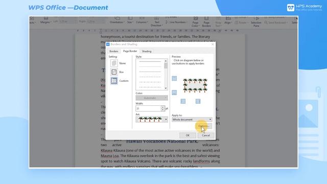Image resolution: width=327 pixels, height=184 pixels.
Task: Click the underlined Mauna Loa text
Action: [x=110, y=156]
